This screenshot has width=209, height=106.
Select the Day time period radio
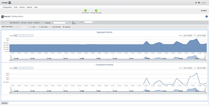31,27
